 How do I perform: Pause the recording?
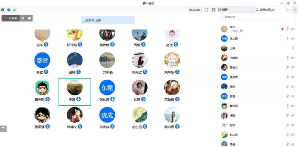click(x=23, y=18)
